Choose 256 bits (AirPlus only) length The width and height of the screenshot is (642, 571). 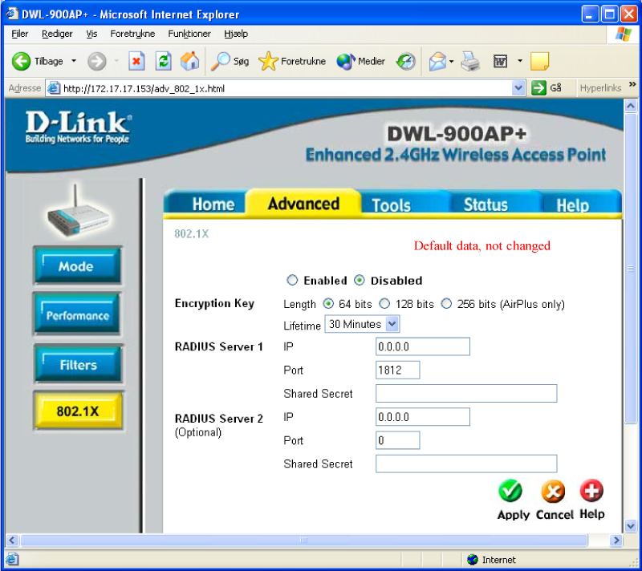446,304
